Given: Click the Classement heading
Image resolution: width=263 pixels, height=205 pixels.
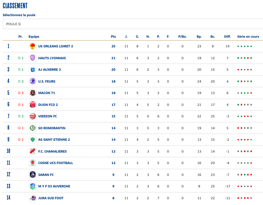Looking at the screenshot, I should point(15,6).
